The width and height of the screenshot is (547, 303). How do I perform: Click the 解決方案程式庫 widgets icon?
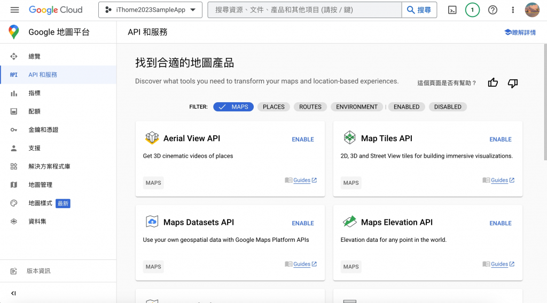click(x=13, y=166)
